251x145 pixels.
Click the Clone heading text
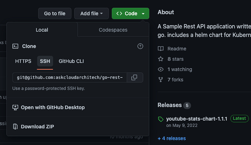click(29, 46)
